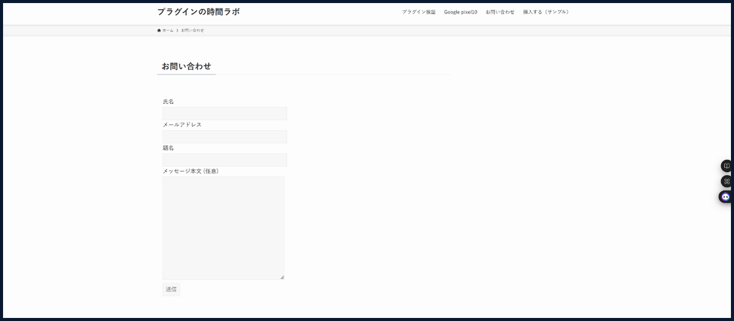Click inside the メッセージ本文 textarea
The image size is (734, 321).
point(223,228)
